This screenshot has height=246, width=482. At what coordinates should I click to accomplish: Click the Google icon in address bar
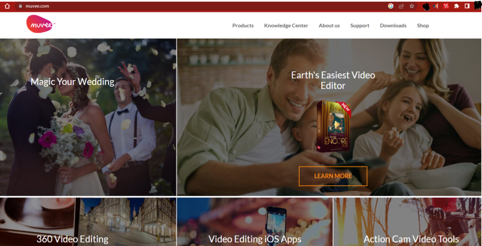390,6
